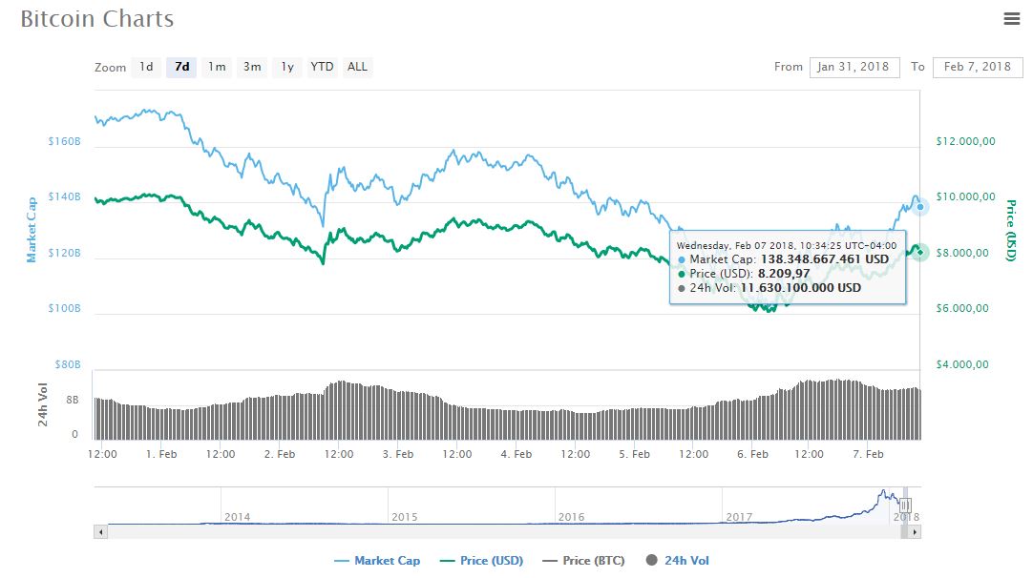Click the $160B Market Cap axis label
Screen dimensions: 1033x578
[65, 141]
